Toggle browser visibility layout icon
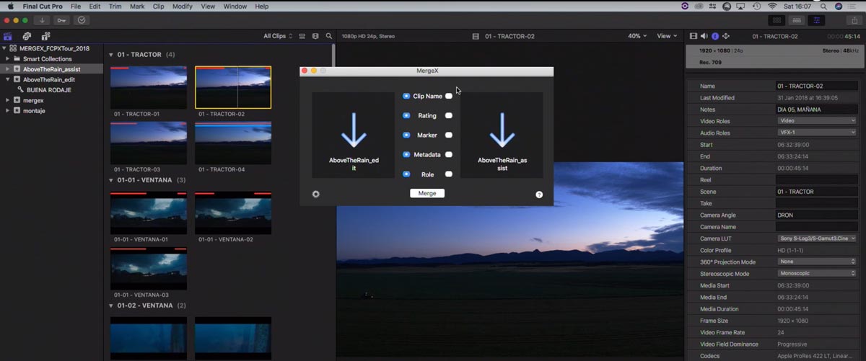Viewport: 866px width, 361px height. click(x=777, y=20)
